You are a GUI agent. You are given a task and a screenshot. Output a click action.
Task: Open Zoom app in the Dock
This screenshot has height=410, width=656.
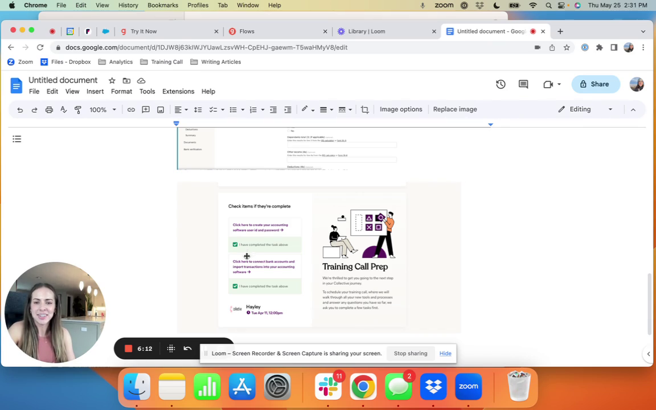point(468,387)
